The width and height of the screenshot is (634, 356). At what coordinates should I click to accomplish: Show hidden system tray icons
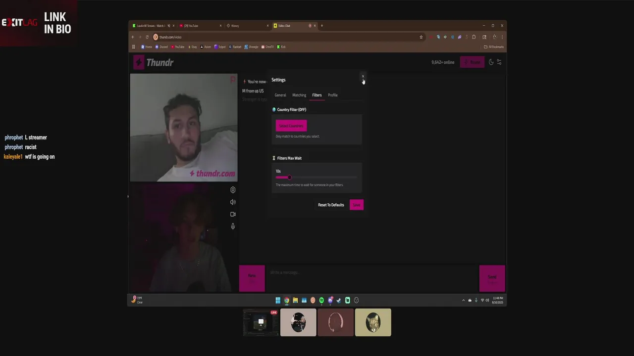click(464, 300)
